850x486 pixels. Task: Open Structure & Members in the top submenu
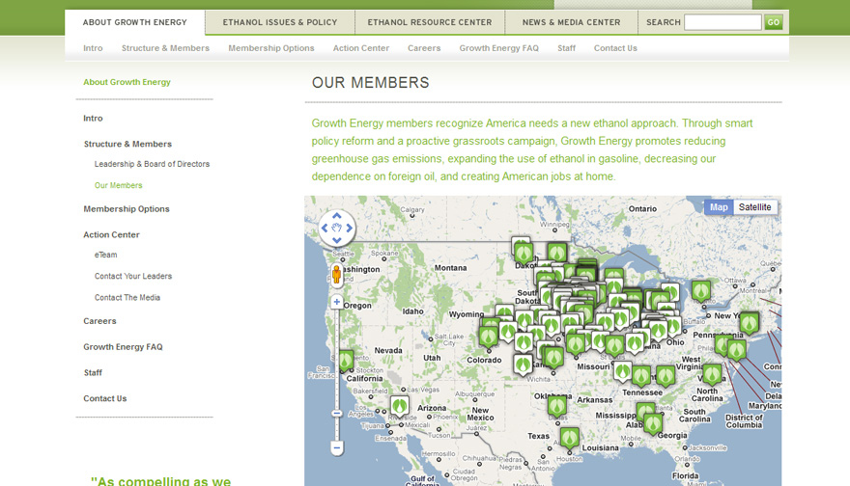coord(165,48)
